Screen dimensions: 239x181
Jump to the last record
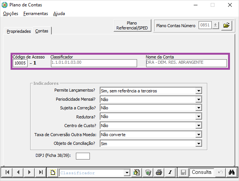point(40,172)
